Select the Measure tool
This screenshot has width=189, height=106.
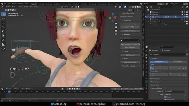click(3, 44)
